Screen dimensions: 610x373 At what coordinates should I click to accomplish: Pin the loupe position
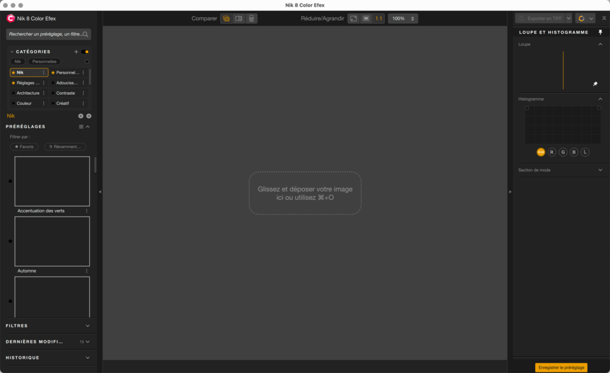[x=595, y=83]
